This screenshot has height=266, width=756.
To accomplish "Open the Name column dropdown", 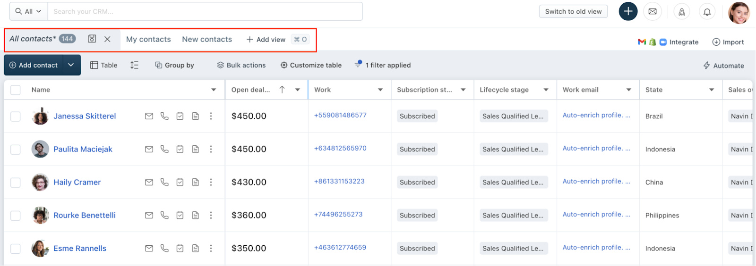I will 214,90.
